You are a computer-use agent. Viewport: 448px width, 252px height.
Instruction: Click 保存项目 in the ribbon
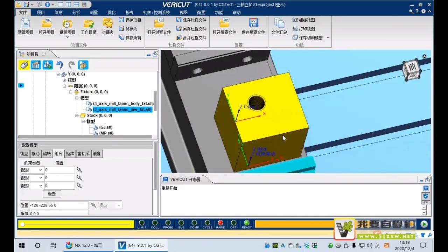[x=130, y=20]
